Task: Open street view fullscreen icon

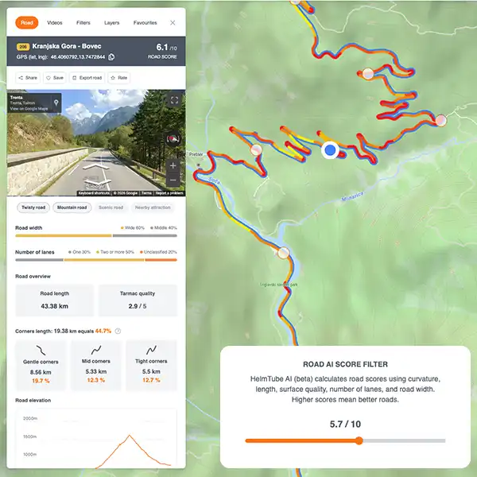Action: [x=174, y=100]
